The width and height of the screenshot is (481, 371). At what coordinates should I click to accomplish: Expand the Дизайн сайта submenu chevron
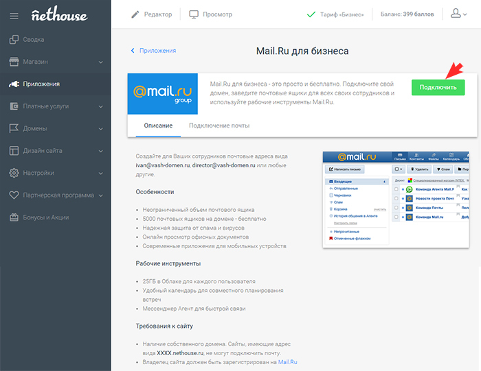tap(100, 151)
